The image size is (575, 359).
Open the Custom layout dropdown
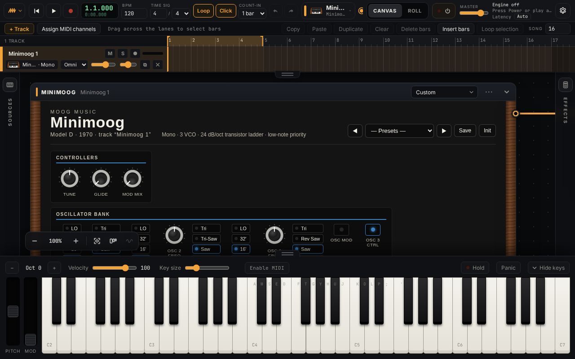click(444, 92)
